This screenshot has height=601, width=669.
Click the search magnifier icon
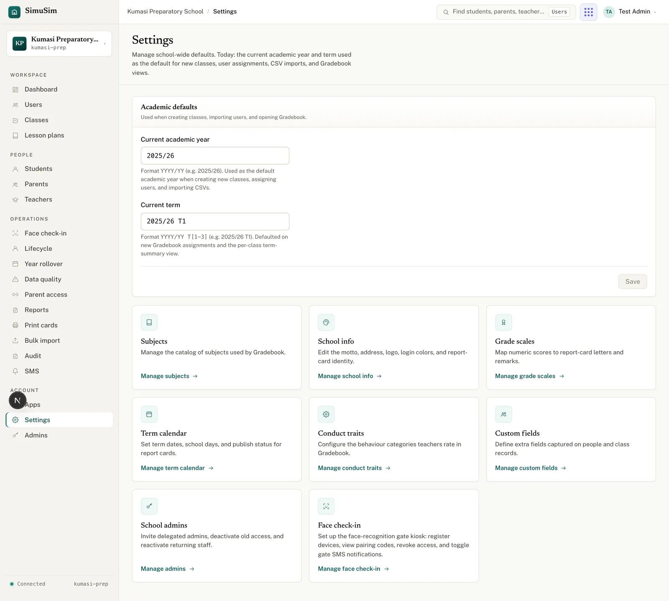pyautogui.click(x=446, y=12)
